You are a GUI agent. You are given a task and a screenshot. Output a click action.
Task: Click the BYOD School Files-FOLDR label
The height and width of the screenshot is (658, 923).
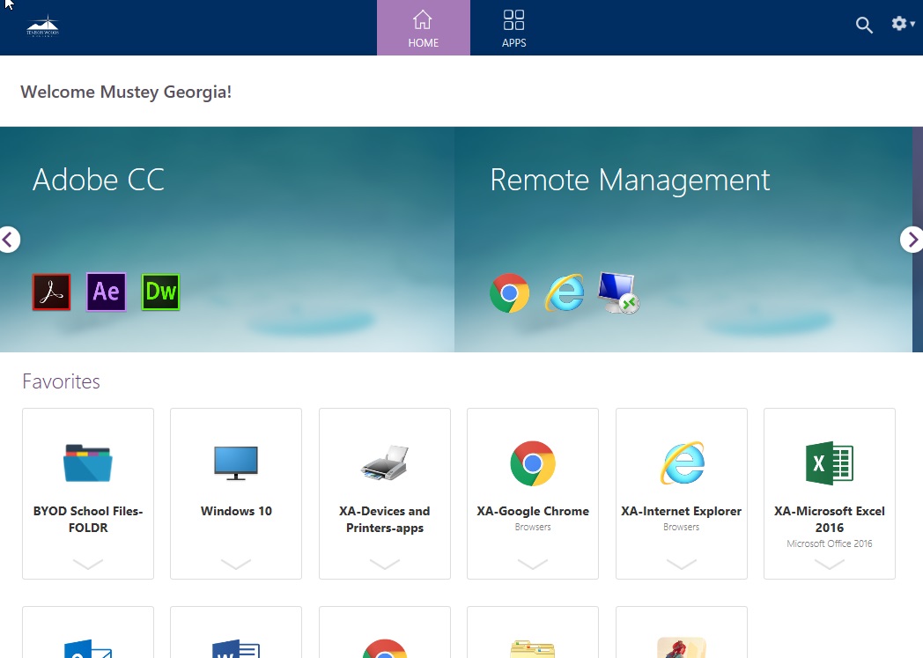(88, 519)
